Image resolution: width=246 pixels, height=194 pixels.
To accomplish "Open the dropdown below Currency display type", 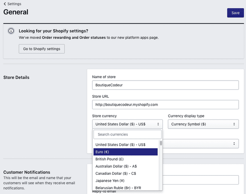I will (203, 144).
